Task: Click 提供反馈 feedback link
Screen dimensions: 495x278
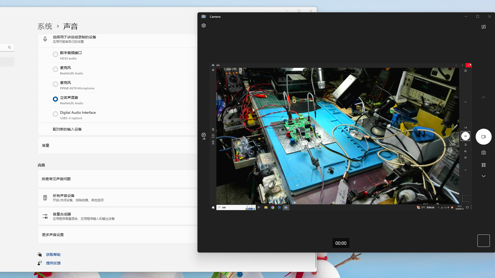Action: [x=53, y=263]
